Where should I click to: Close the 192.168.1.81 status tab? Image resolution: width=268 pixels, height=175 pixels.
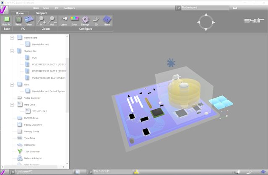91,172
